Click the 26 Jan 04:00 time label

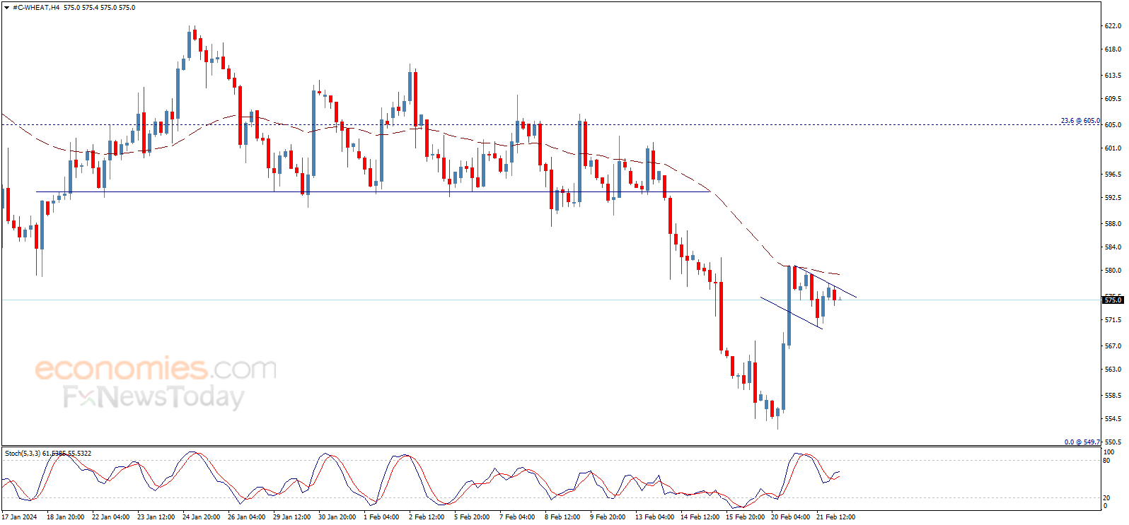[246, 517]
